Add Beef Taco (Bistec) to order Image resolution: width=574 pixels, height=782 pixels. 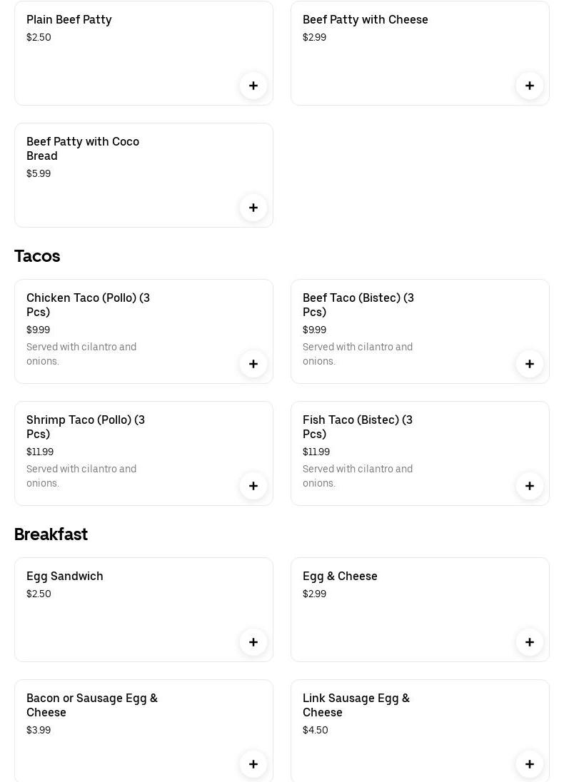pos(530,364)
